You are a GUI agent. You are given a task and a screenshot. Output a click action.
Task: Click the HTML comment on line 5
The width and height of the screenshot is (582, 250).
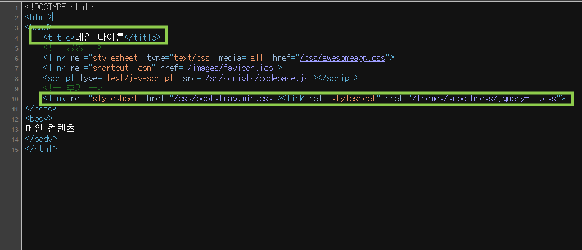(72, 47)
